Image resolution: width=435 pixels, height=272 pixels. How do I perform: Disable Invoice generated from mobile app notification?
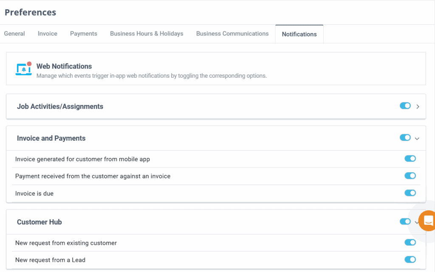pyautogui.click(x=410, y=159)
